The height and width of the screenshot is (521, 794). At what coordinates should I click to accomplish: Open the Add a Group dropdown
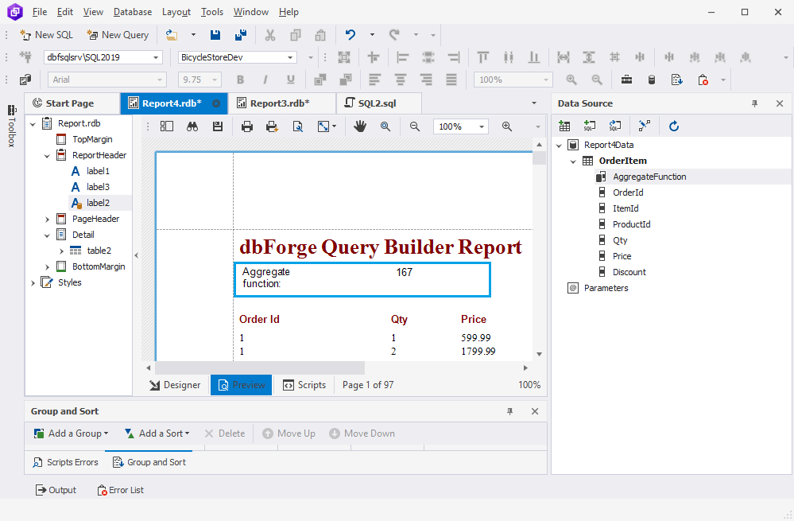tap(72, 434)
